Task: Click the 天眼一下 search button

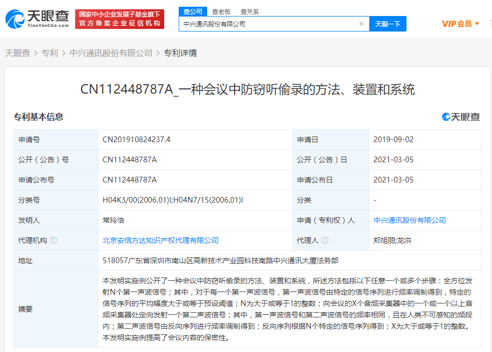Action: coord(388,24)
